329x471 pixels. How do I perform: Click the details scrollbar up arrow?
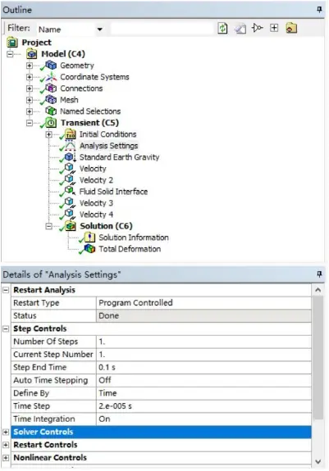318,290
